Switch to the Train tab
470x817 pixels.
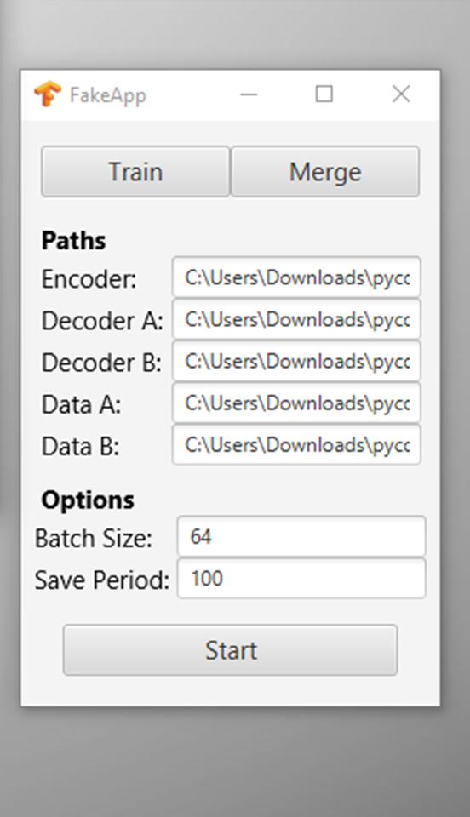(135, 171)
